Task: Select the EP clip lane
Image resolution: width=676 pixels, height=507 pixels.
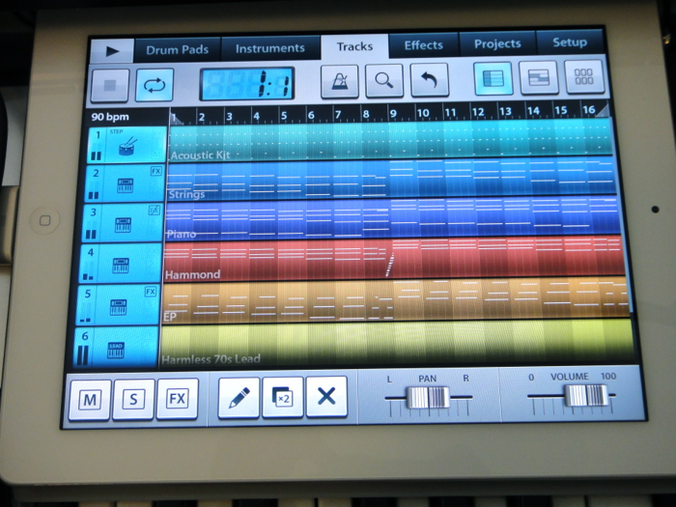Action: pos(395,300)
